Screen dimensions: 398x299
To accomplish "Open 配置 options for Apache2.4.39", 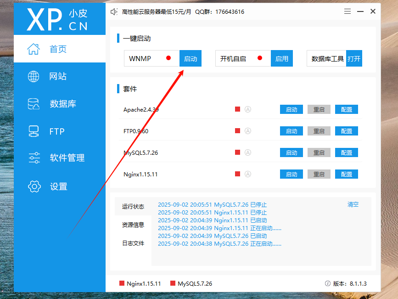I will (x=347, y=109).
